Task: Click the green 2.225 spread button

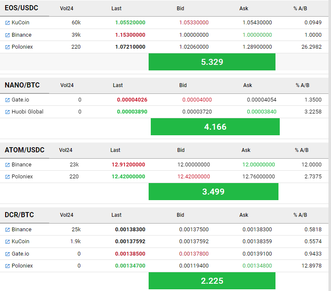Action: click(x=212, y=281)
